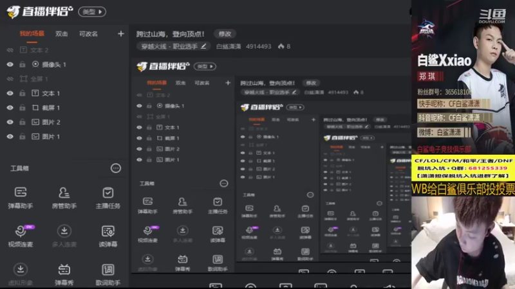515x289 pixels.
Task: Click the text-type icon of 文本 1
Action: (35, 93)
